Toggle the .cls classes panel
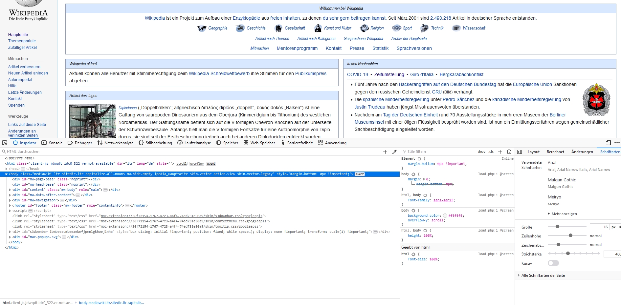Viewport: 621px width, 305px height. (x=491, y=152)
